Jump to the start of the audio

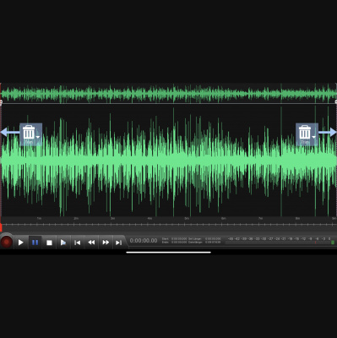coord(77,243)
